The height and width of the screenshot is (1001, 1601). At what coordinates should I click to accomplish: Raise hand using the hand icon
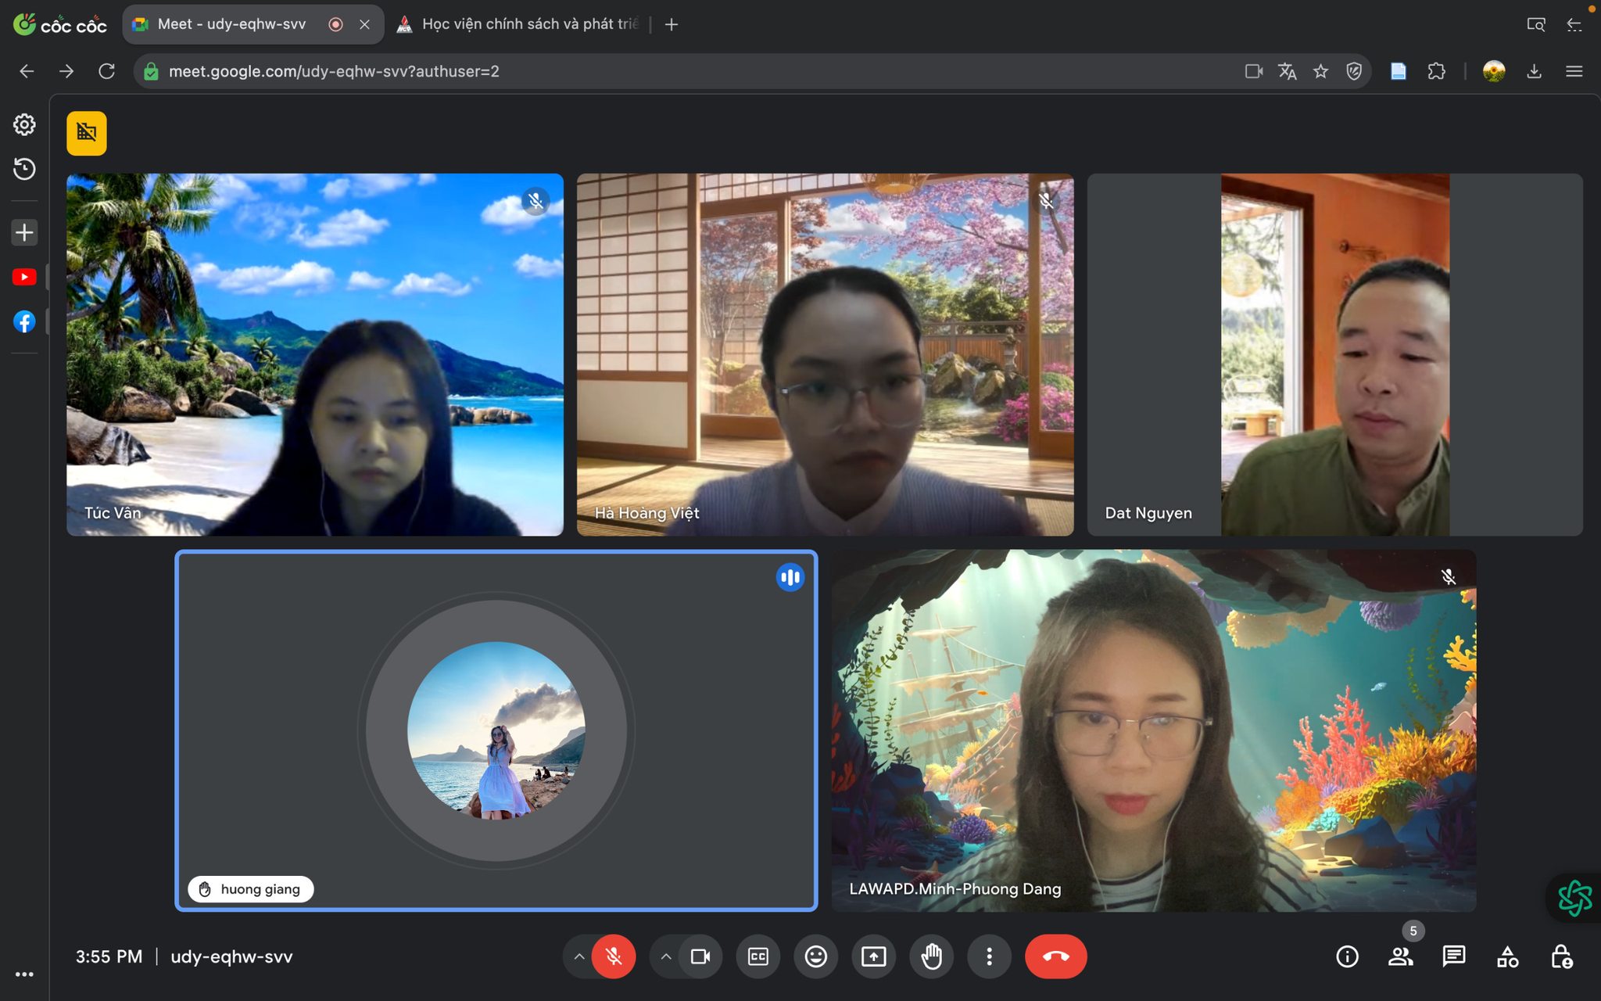[x=931, y=956]
